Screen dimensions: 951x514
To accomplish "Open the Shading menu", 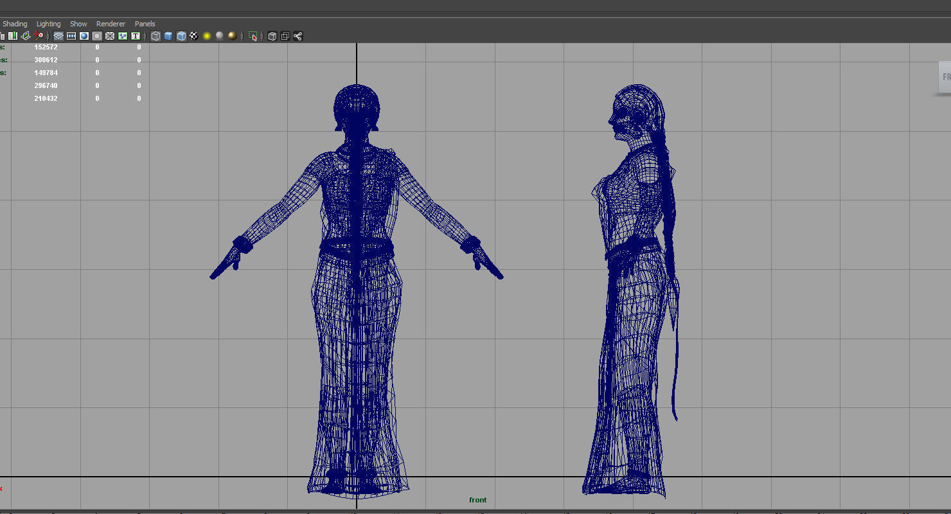I will point(15,24).
